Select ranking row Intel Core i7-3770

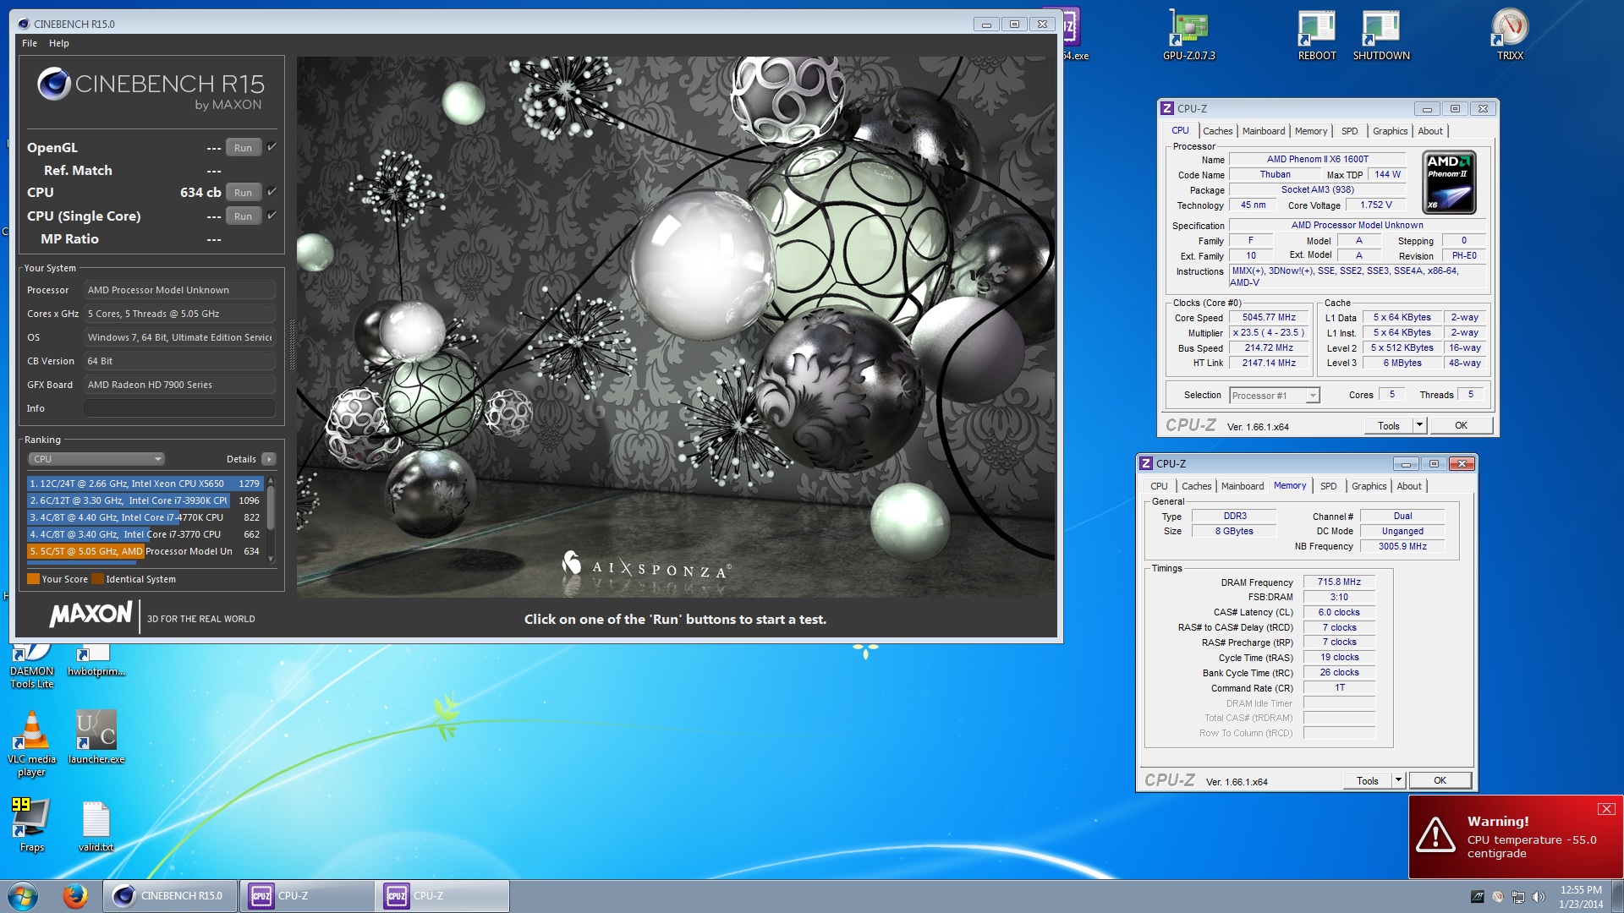(x=145, y=534)
